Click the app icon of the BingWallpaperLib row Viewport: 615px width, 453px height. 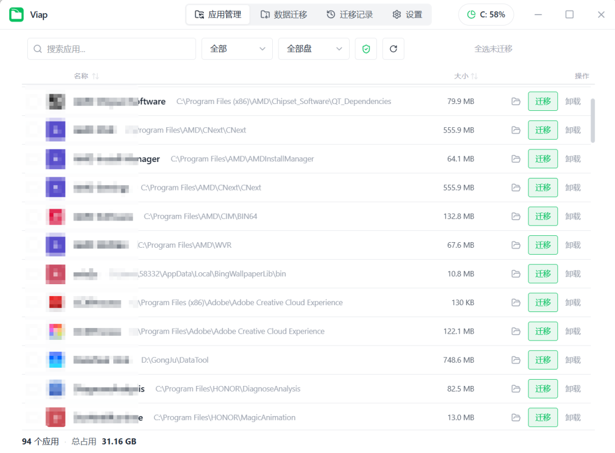tap(56, 274)
